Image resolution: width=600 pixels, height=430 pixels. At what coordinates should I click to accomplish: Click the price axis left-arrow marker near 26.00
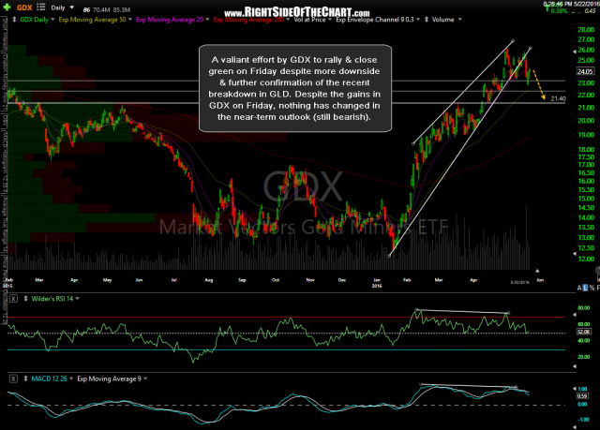pyautogui.click(x=575, y=51)
